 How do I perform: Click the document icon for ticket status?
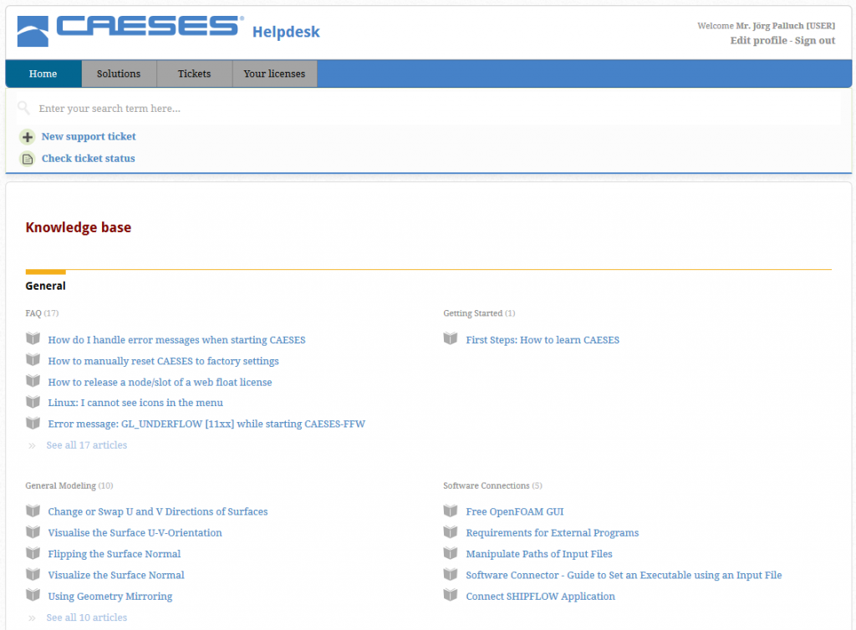[x=28, y=159]
